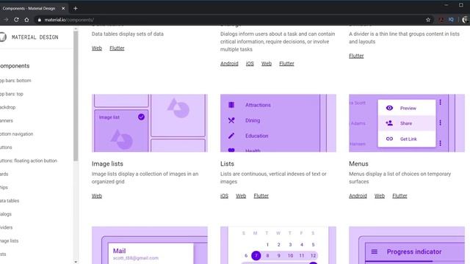The width and height of the screenshot is (470, 264).
Task: Click the site padlock security icon
Action: 39,20
